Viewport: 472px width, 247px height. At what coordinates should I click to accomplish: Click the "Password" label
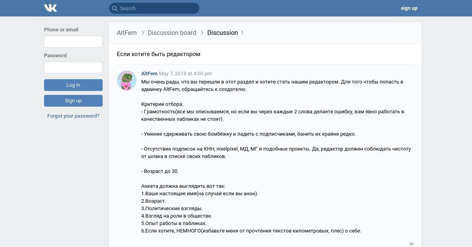pos(55,56)
